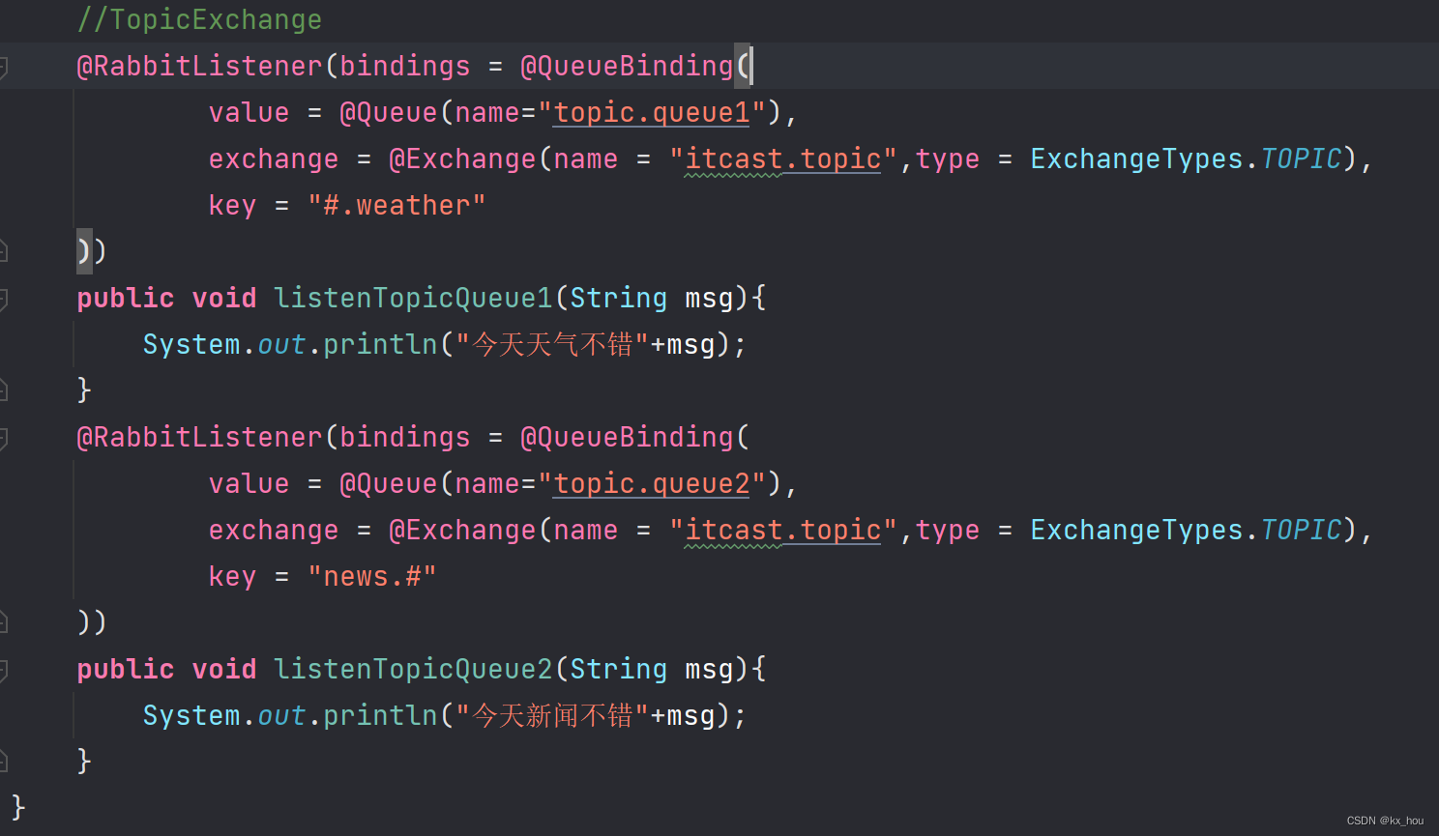Screen dimensions: 1439x836
Task: Click fold end marker after first '))'
Action: point(3,251)
